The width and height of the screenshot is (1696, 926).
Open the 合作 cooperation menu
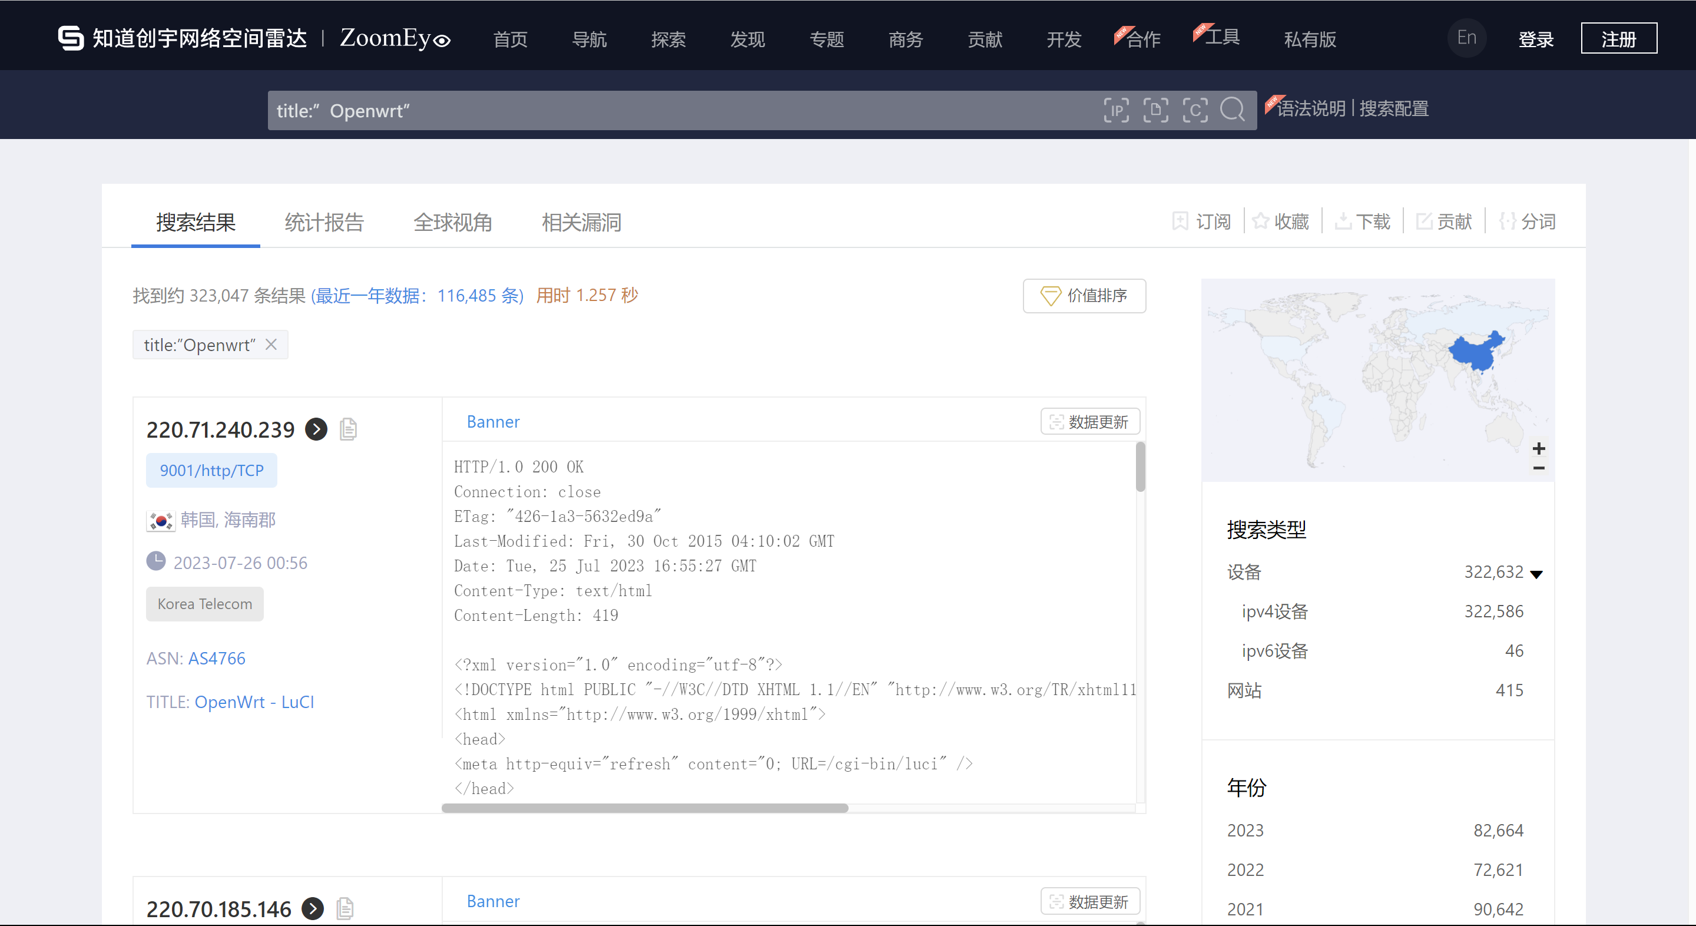pos(1143,39)
